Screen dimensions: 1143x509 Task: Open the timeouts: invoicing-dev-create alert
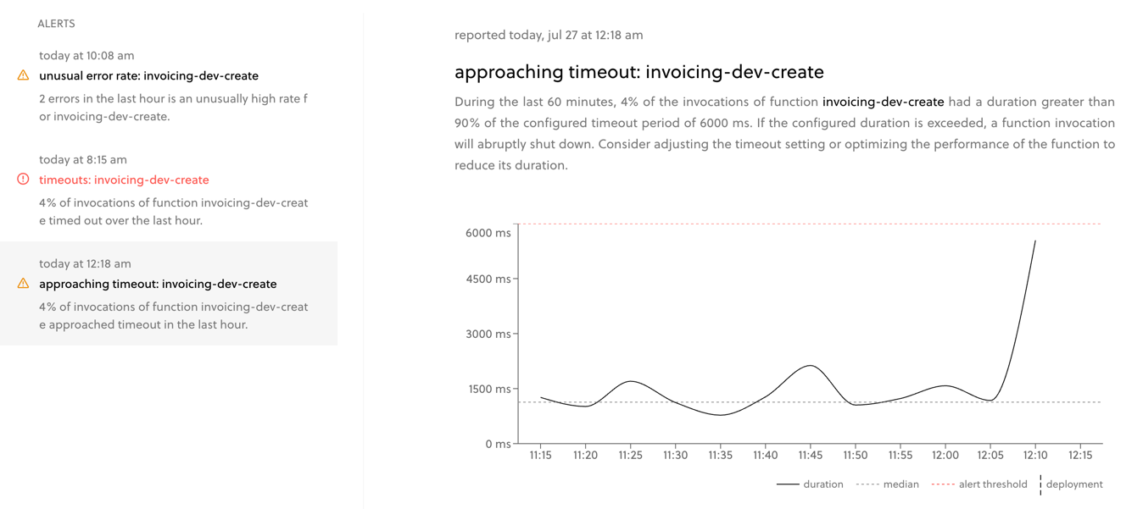point(124,179)
